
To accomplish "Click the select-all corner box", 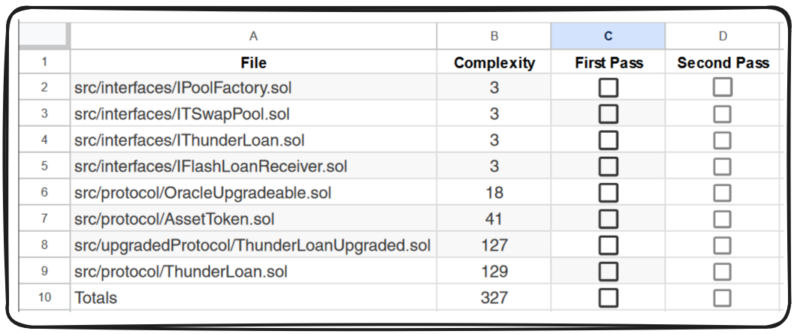I will click(x=44, y=36).
